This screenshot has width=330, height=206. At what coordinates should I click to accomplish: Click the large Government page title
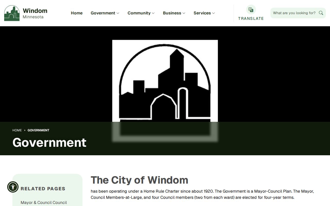pyautogui.click(x=49, y=142)
